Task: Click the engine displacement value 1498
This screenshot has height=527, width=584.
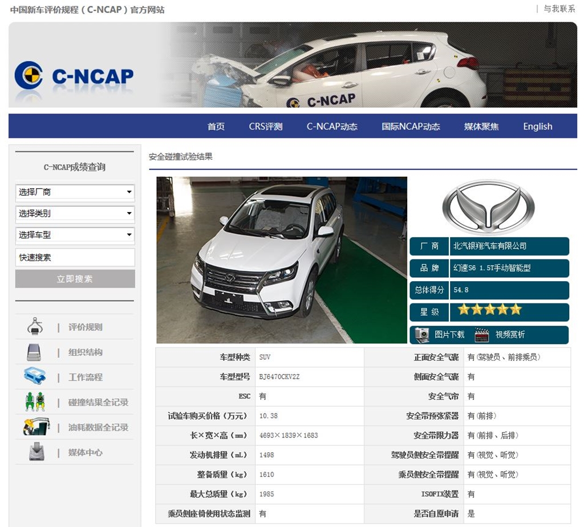Action: coord(267,455)
